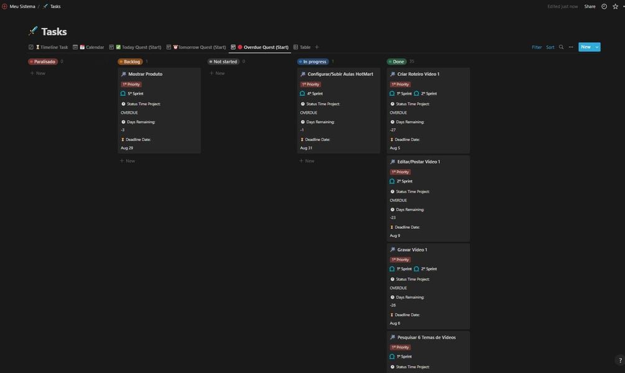The image size is (625, 373).
Task: Click the Paralisado group label
Action: click(43, 62)
